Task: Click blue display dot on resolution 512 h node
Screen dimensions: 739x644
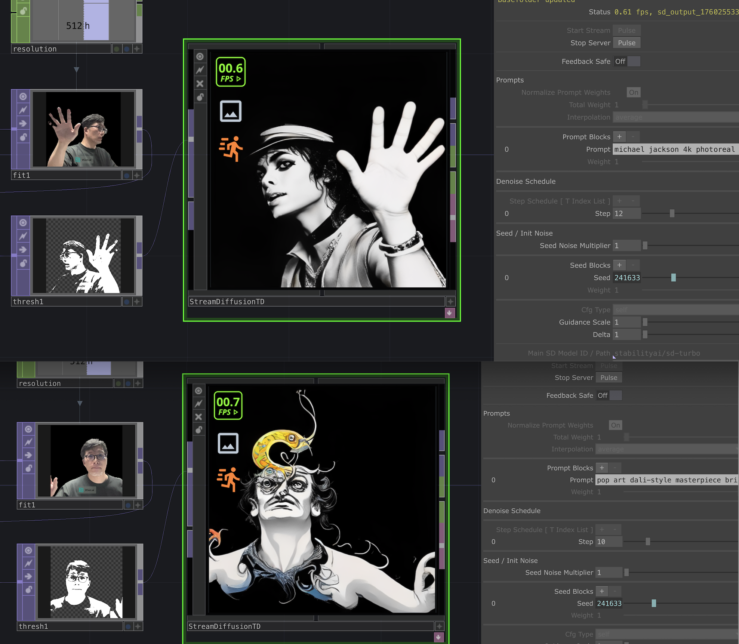Action: point(127,49)
